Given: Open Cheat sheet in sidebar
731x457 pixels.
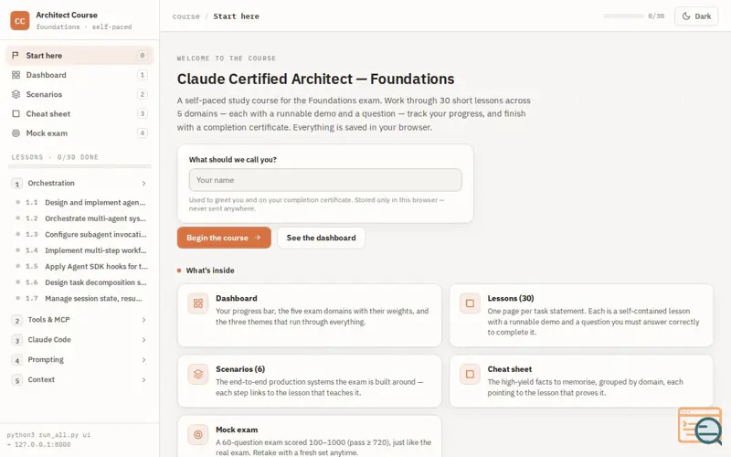Looking at the screenshot, I should [x=79, y=113].
